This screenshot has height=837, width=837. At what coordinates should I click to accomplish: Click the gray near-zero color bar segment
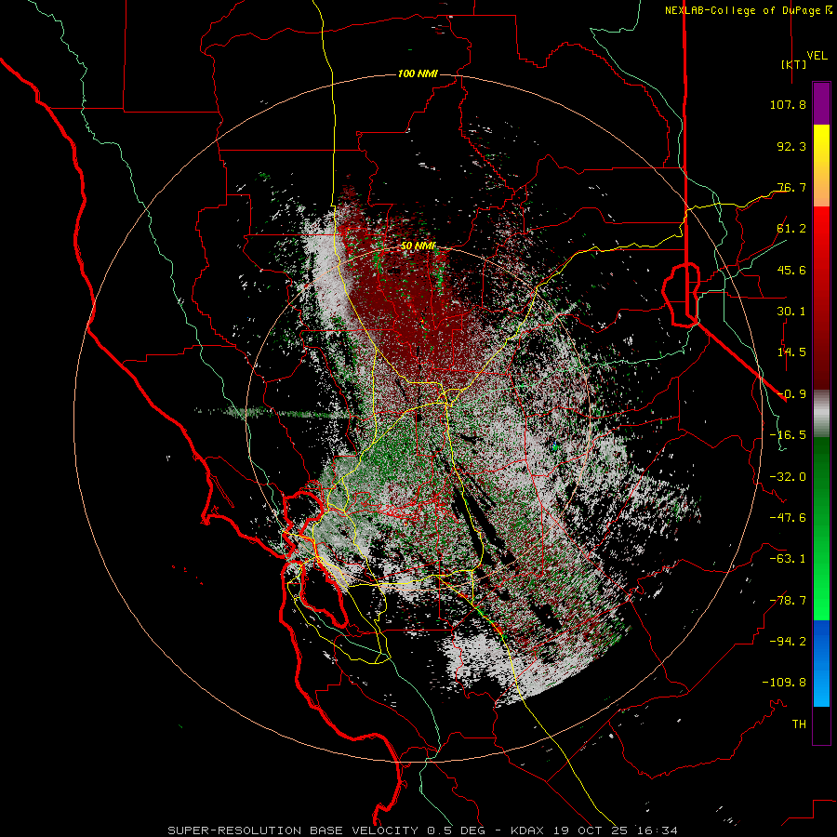(821, 414)
